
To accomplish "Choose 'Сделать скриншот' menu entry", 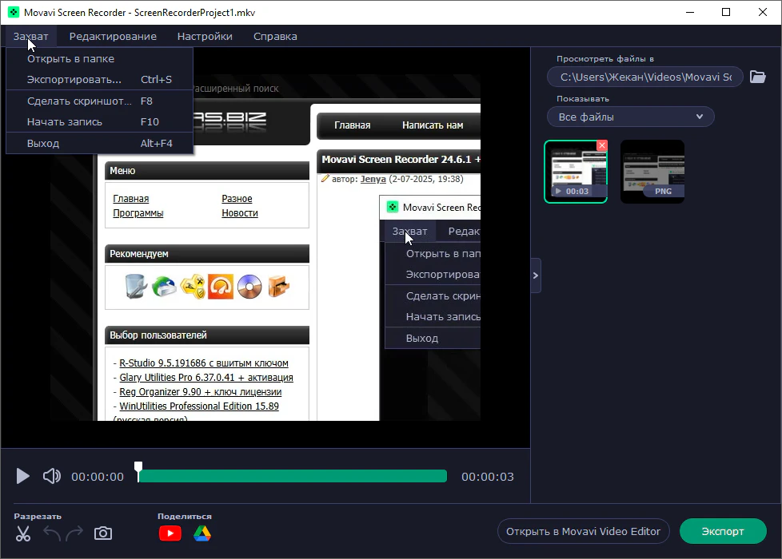I will point(79,101).
